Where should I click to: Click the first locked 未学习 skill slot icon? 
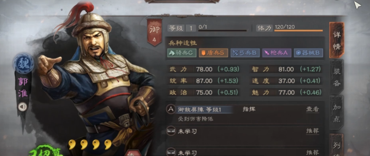click(x=171, y=131)
